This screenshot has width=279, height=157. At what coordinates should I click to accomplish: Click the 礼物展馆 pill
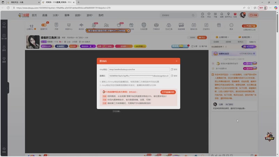click(x=61, y=46)
